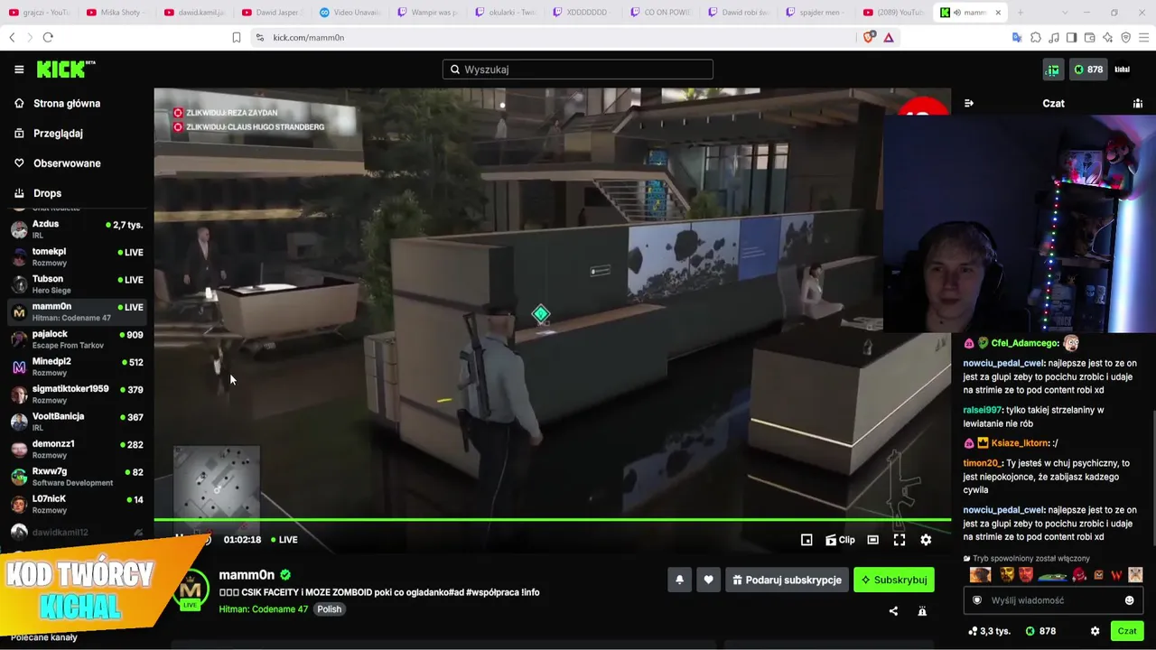This screenshot has height=650, width=1156.
Task: Click the chat message input field
Action: [x=1053, y=600]
